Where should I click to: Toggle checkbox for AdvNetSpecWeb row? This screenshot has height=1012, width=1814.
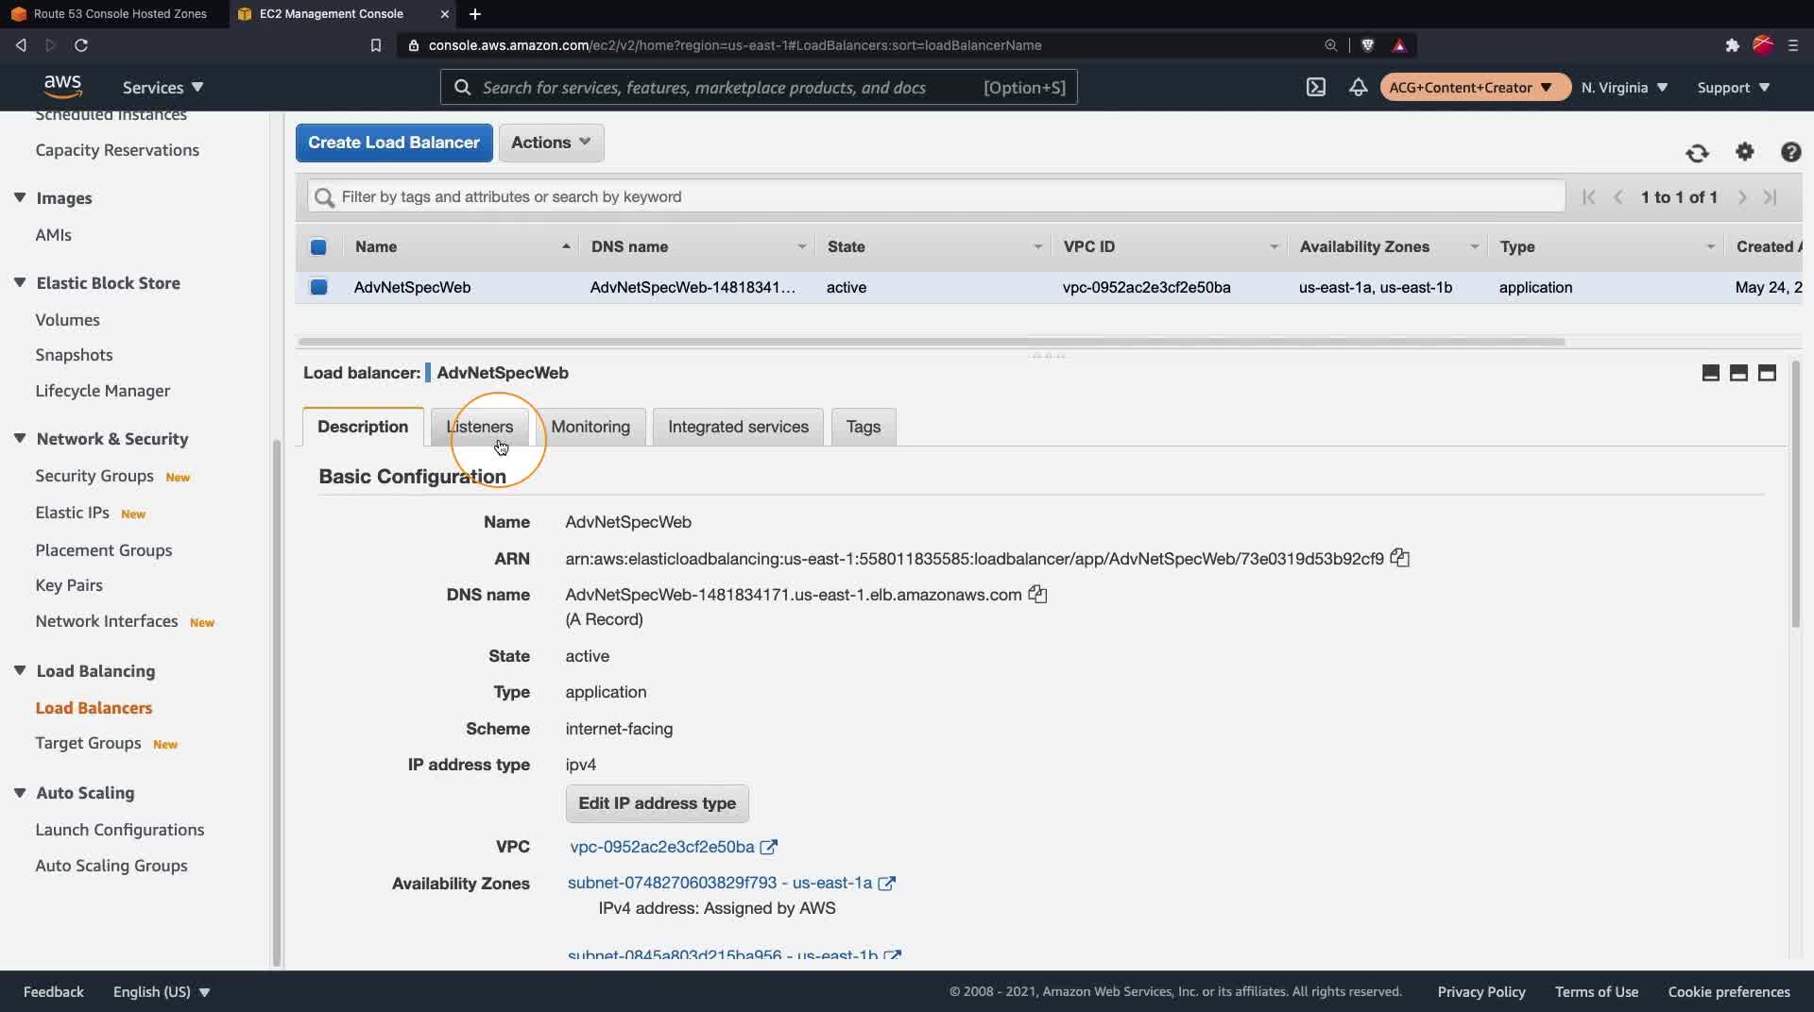coord(318,287)
